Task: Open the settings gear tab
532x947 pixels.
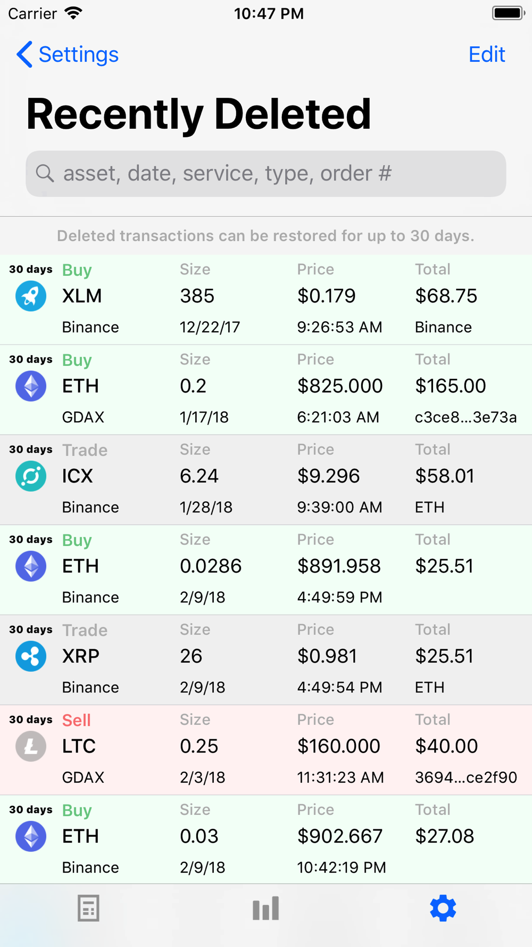Action: tap(443, 908)
